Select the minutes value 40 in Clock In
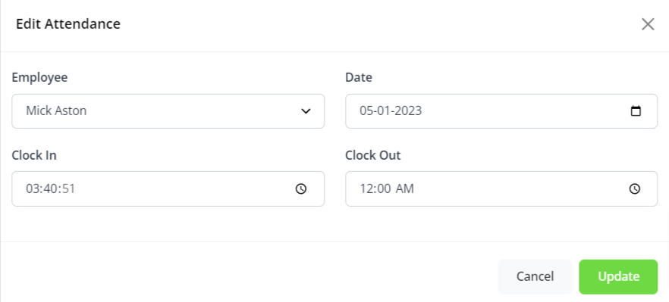Image resolution: width=669 pixels, height=302 pixels. 50,188
